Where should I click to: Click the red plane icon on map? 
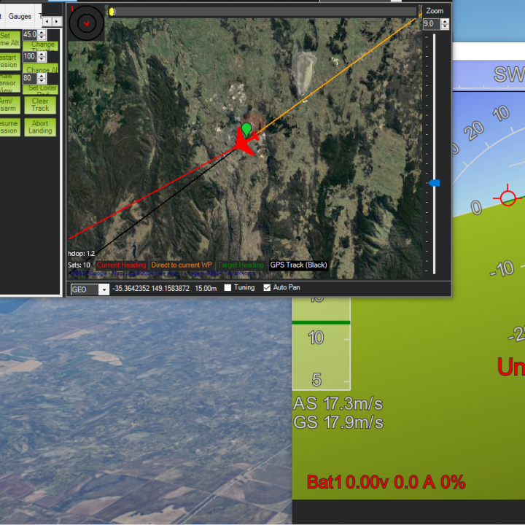[244, 145]
